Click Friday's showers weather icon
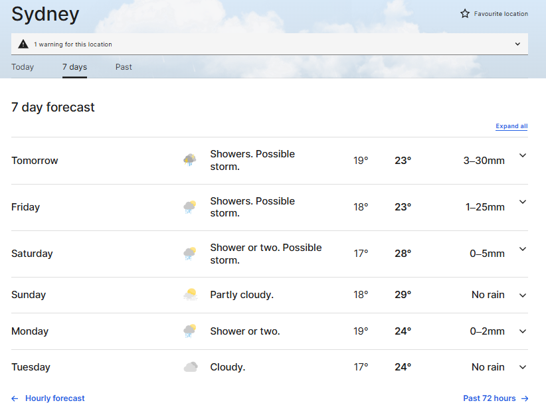This screenshot has height=409, width=546. coord(190,207)
